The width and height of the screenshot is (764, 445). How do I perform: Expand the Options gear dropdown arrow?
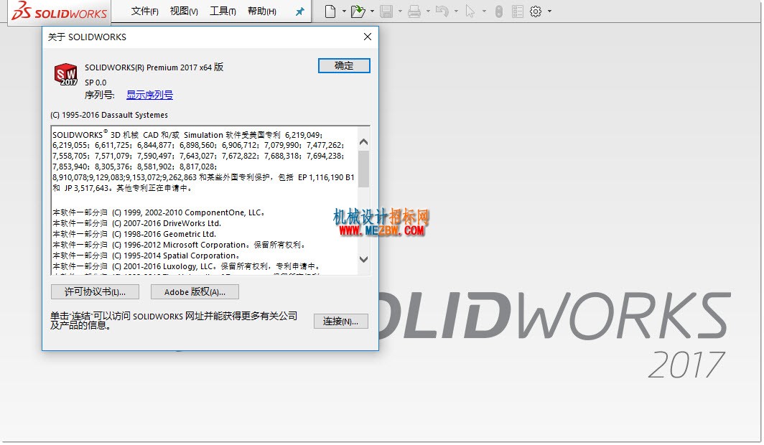549,11
